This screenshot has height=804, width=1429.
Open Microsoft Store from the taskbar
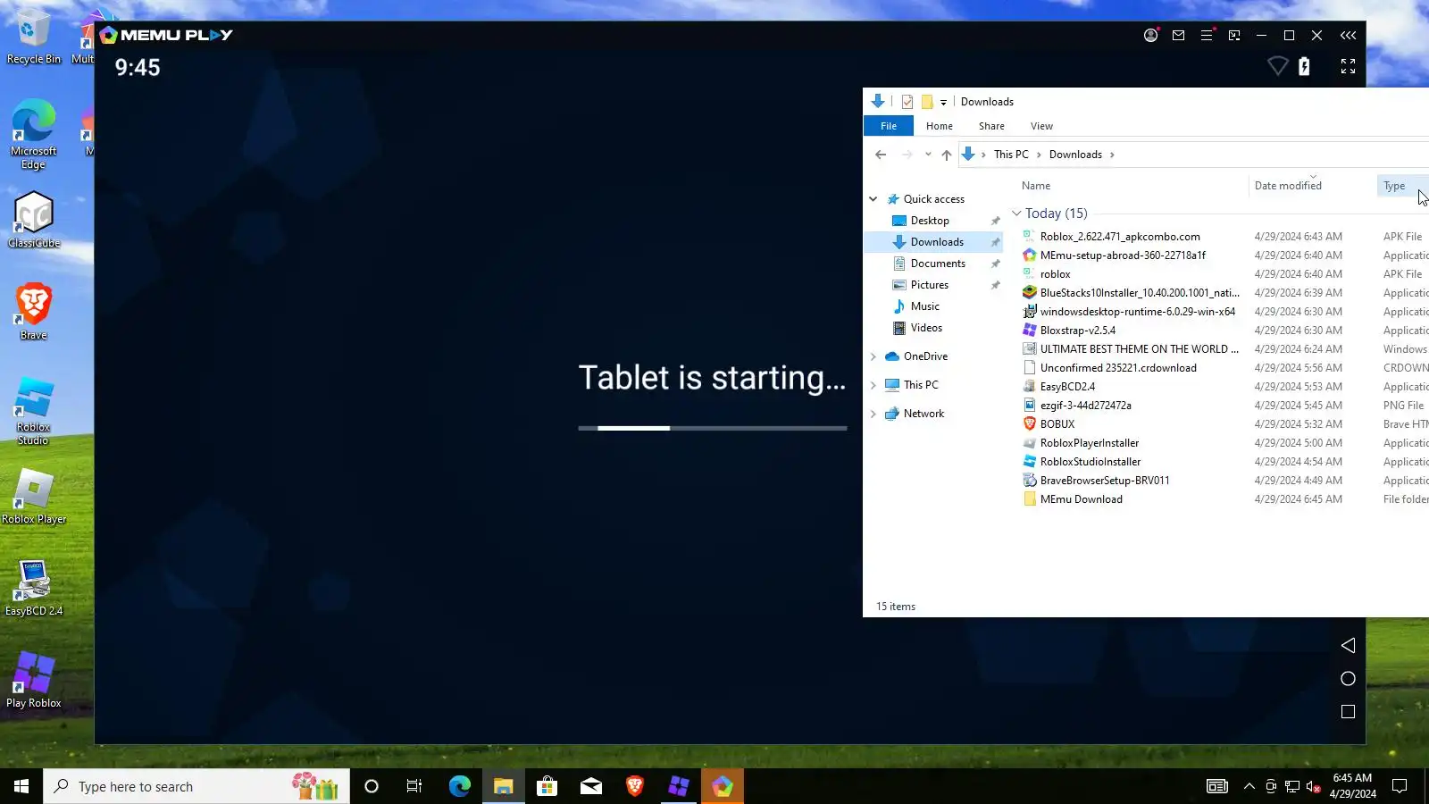coord(547,786)
